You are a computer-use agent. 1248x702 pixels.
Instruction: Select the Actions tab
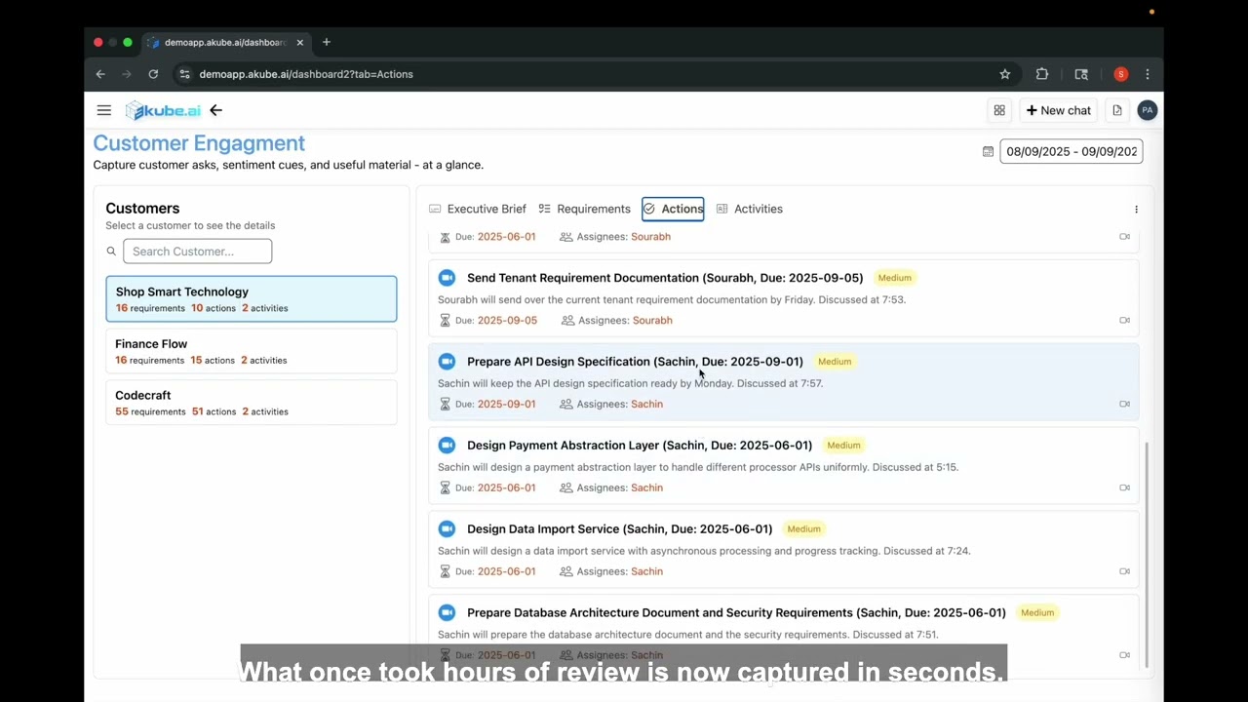673,209
